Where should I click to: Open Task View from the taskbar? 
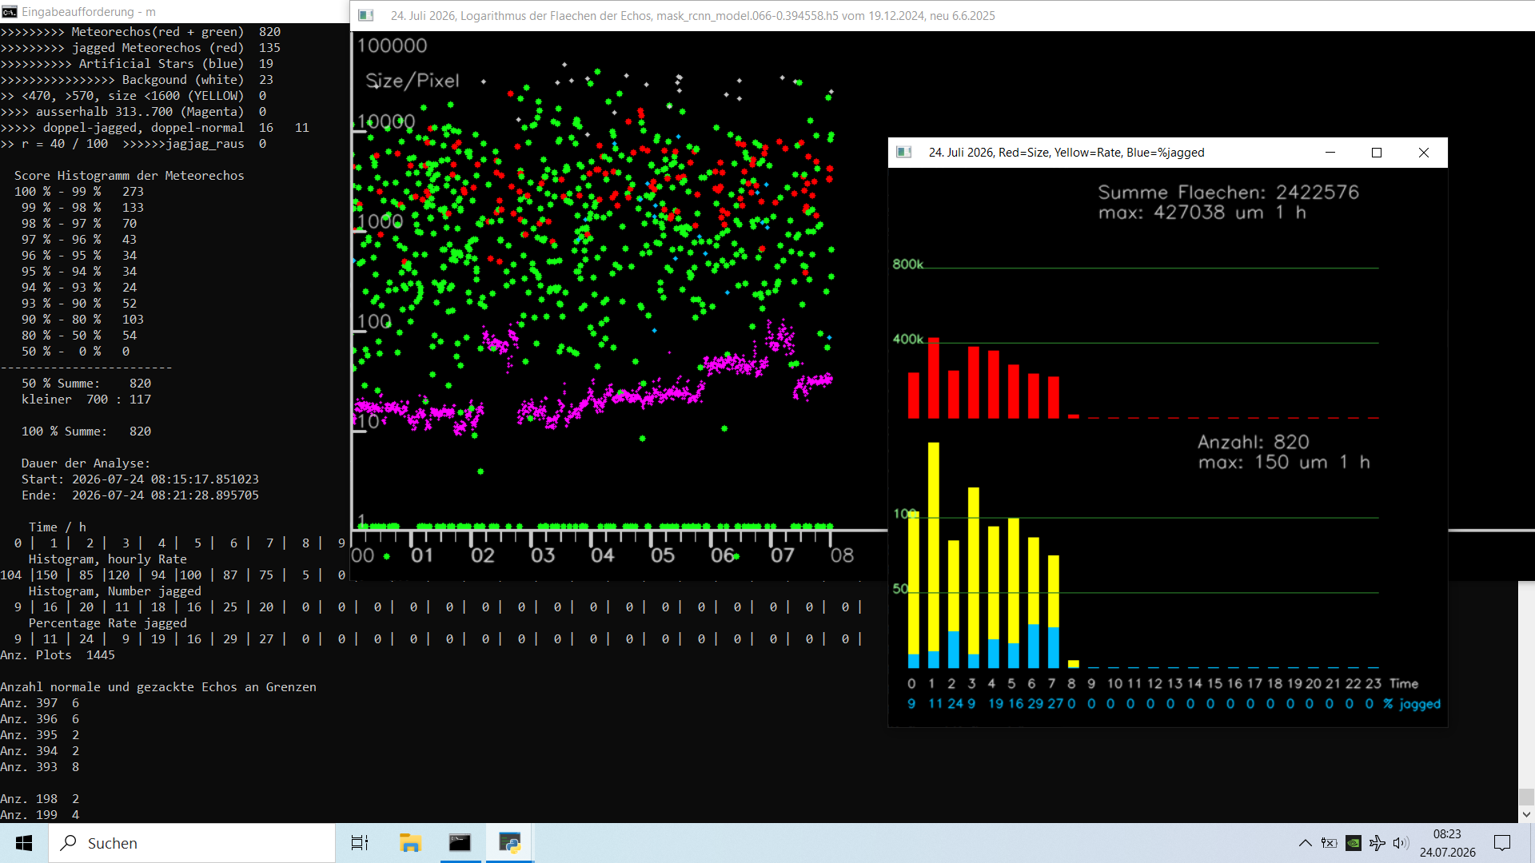click(360, 843)
